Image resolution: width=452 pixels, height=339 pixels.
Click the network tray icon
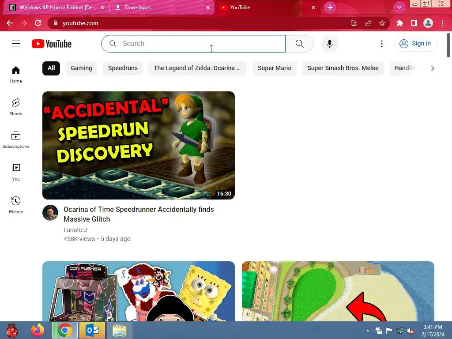pyautogui.click(x=400, y=331)
